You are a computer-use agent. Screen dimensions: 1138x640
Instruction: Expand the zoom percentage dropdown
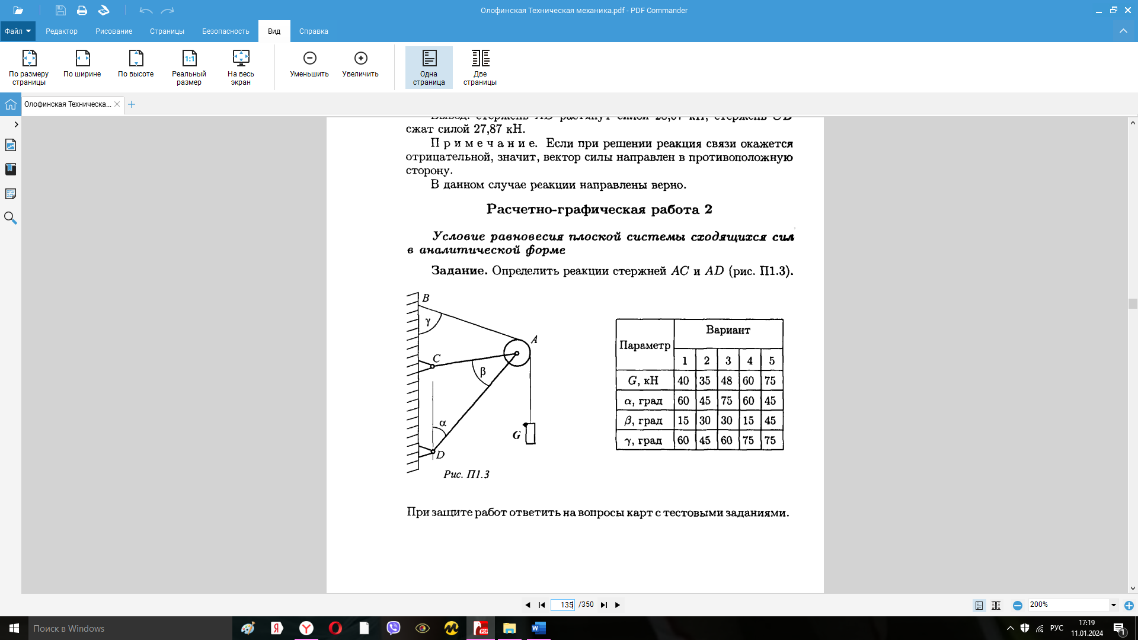(x=1114, y=605)
